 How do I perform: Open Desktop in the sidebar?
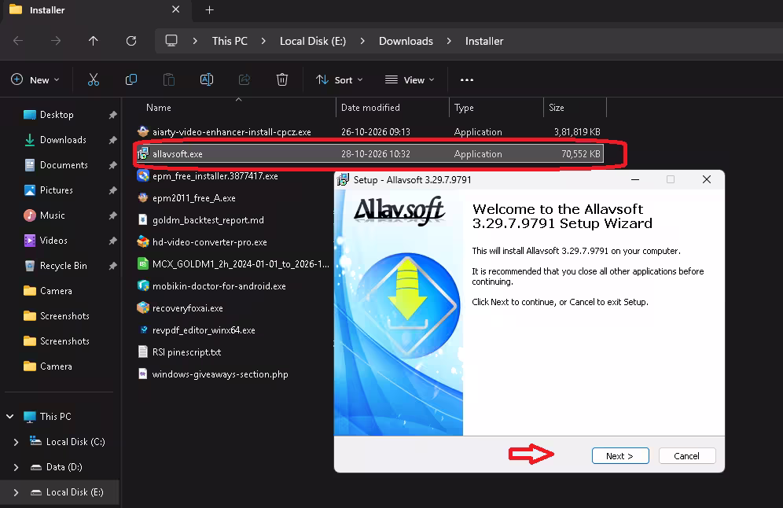tap(57, 115)
